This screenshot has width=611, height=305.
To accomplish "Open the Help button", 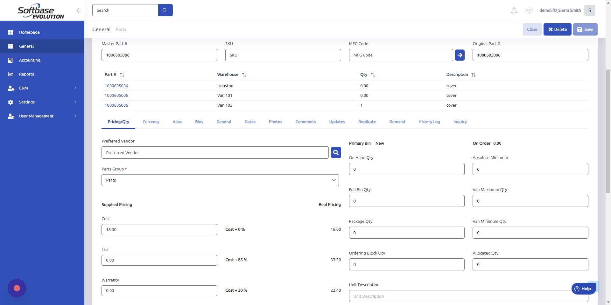I will (x=583, y=288).
